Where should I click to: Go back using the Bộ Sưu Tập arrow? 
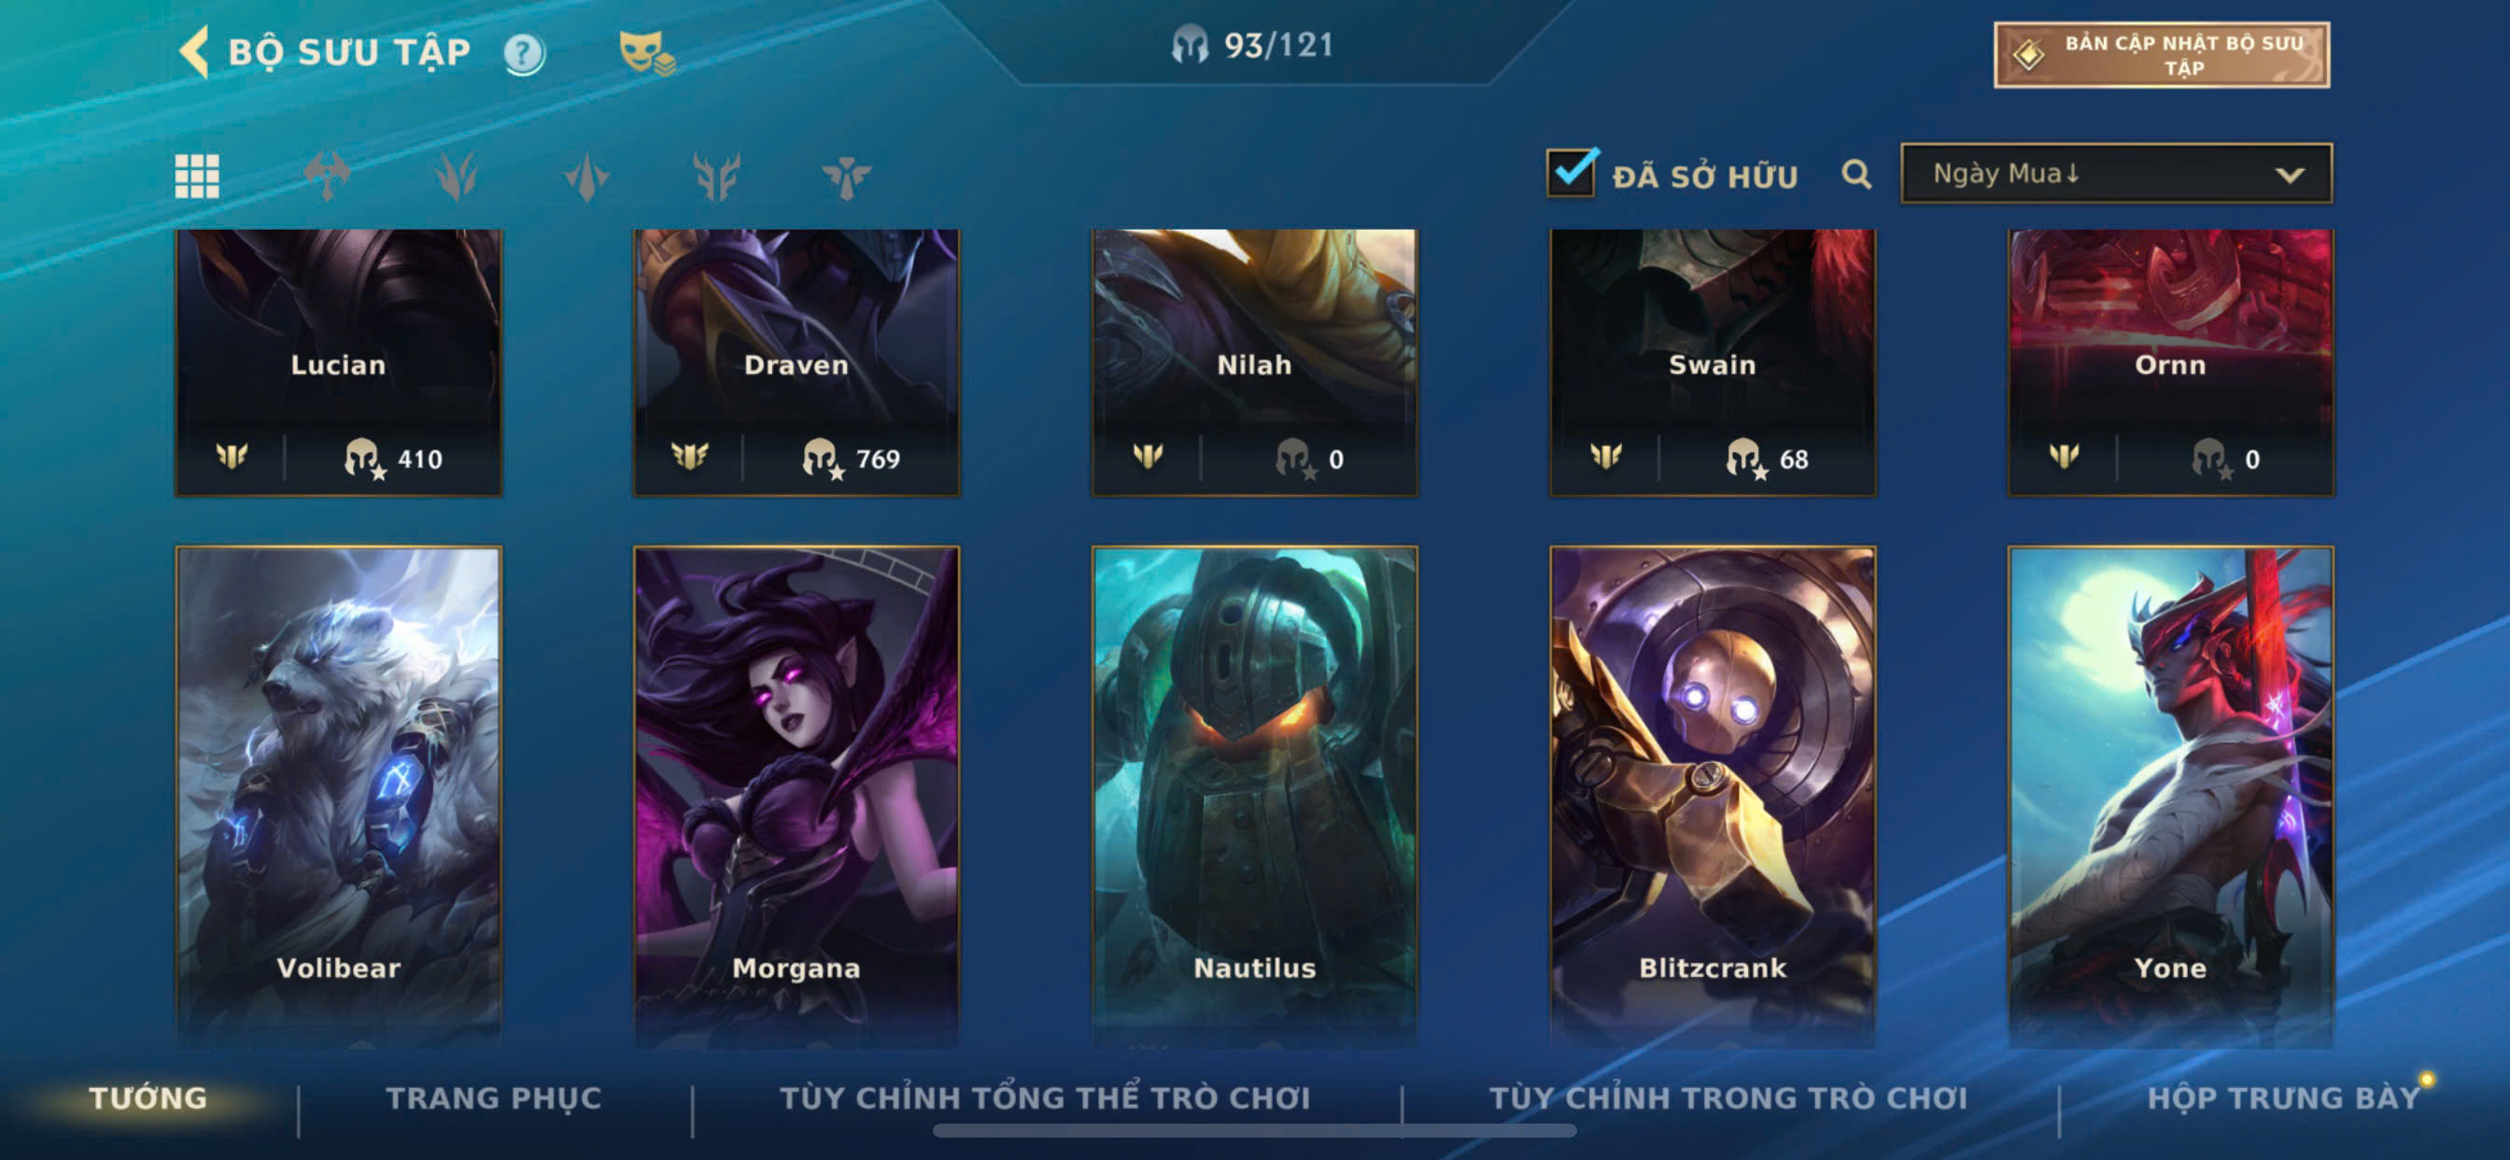194,51
